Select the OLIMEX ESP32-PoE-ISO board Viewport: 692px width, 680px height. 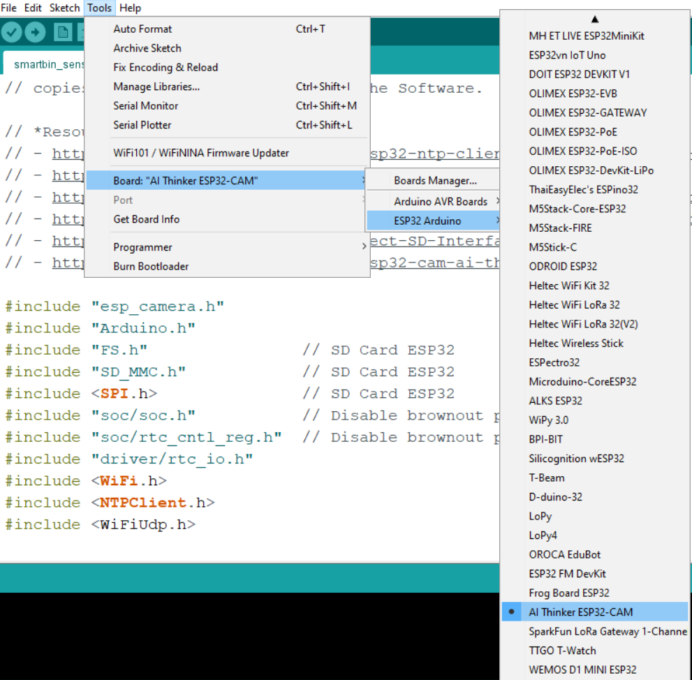click(x=594, y=151)
